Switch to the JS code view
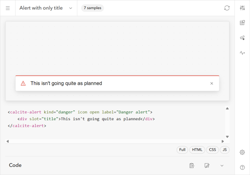 (224, 150)
